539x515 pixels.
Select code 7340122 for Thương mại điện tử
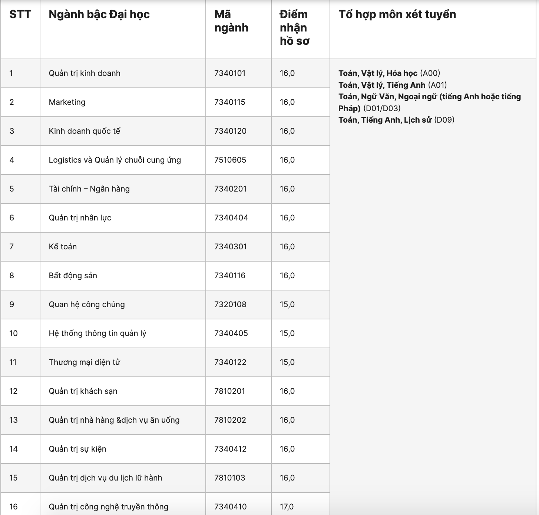point(230,362)
